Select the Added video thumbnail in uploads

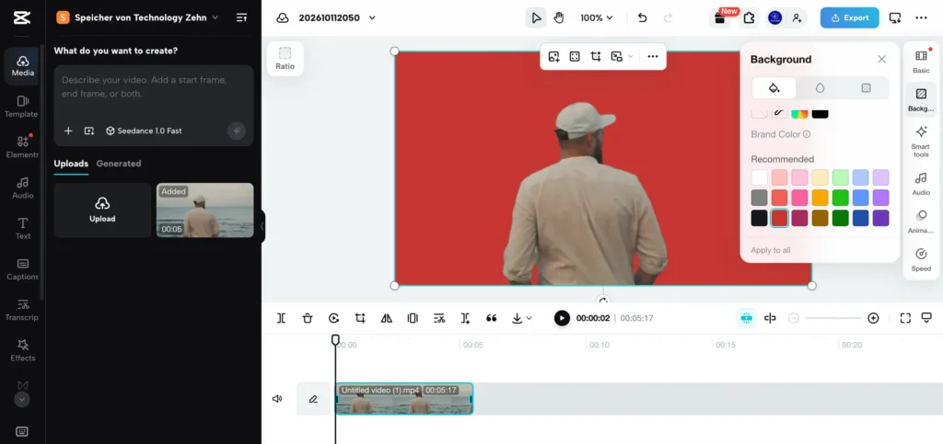pyautogui.click(x=205, y=210)
